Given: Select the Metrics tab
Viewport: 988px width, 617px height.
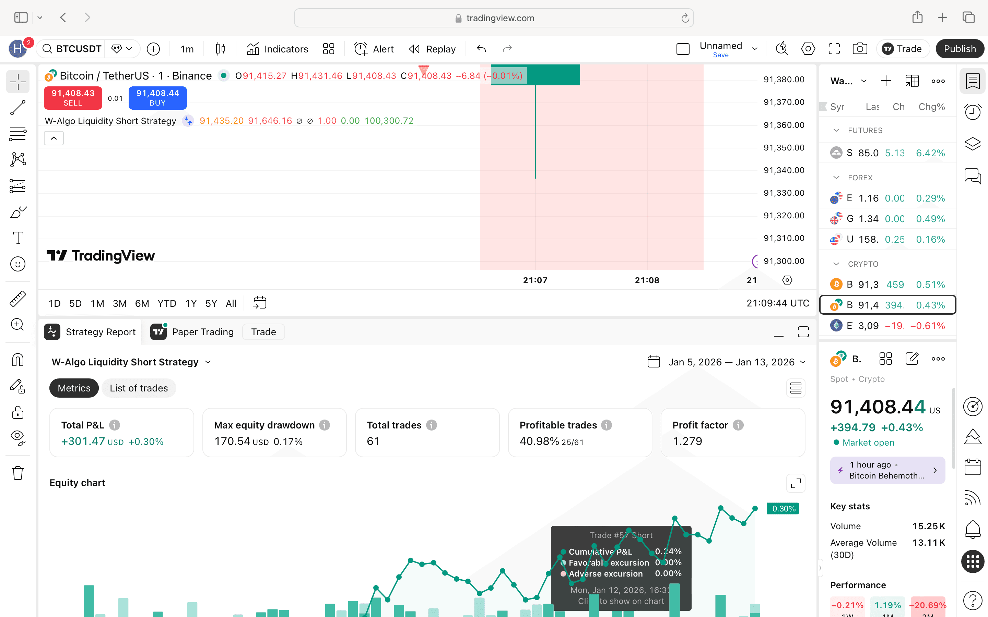Looking at the screenshot, I should click(x=74, y=388).
